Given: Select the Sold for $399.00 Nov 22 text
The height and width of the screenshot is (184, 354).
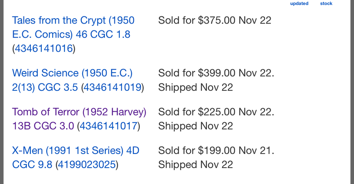Looking at the screenshot, I should [x=216, y=73].
